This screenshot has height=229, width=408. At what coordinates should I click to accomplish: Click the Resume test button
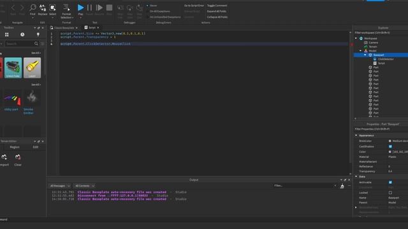[99, 8]
